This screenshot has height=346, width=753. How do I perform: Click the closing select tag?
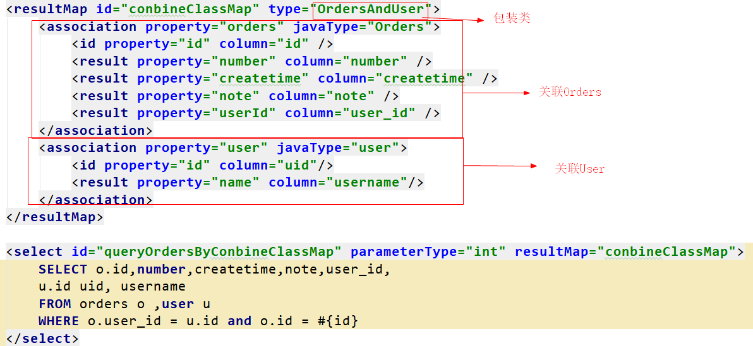42,338
